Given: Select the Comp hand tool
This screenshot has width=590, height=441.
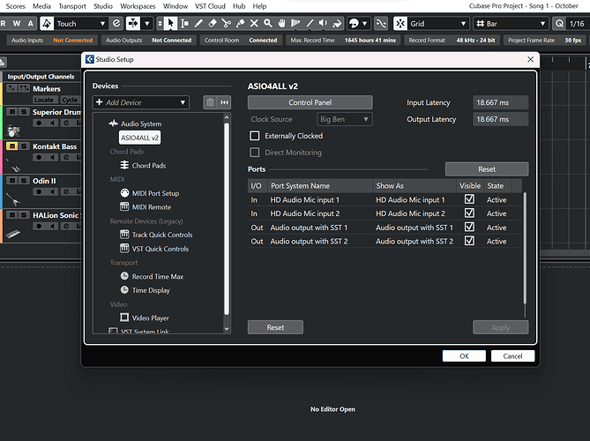Looking at the screenshot, I should click(x=281, y=23).
